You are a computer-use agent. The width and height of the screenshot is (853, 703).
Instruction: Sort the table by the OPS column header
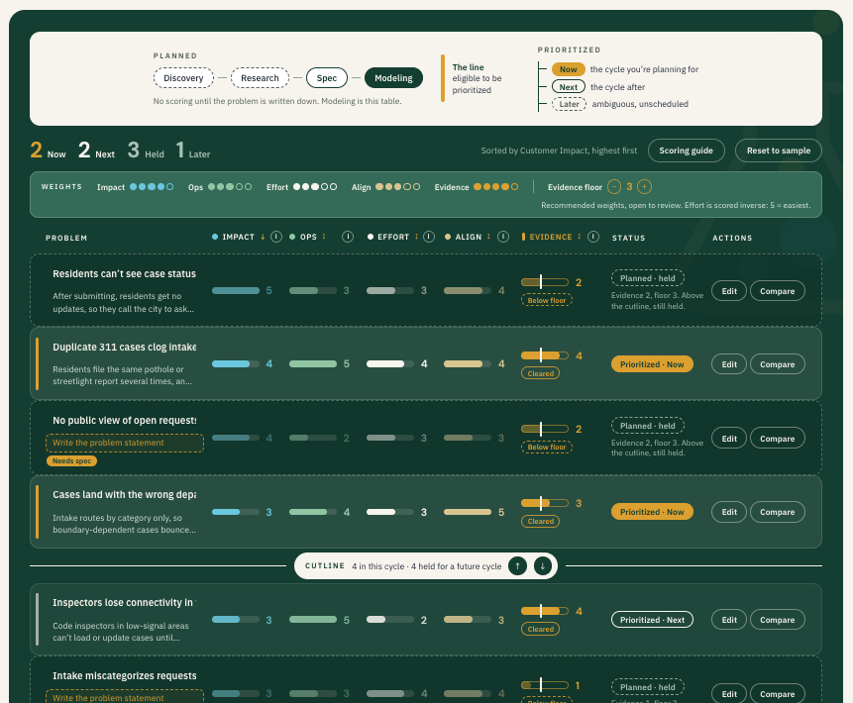(308, 237)
